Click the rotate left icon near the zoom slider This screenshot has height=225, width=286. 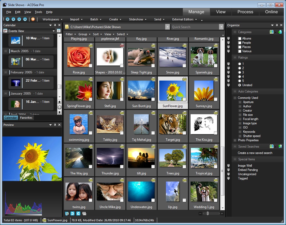pos(72,214)
